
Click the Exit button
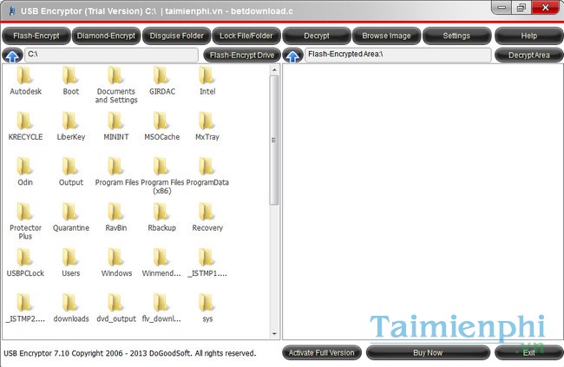pyautogui.click(x=528, y=353)
